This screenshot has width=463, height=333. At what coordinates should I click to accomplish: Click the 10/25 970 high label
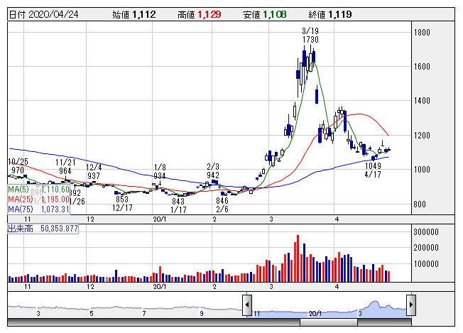pos(18,166)
